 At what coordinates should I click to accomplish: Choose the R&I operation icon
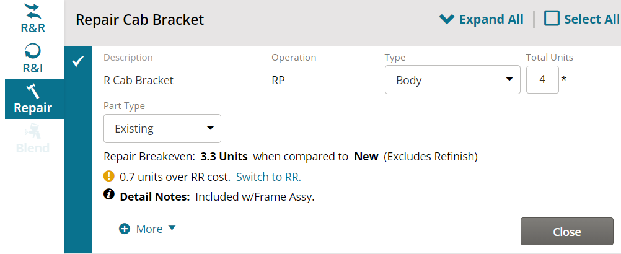point(32,52)
